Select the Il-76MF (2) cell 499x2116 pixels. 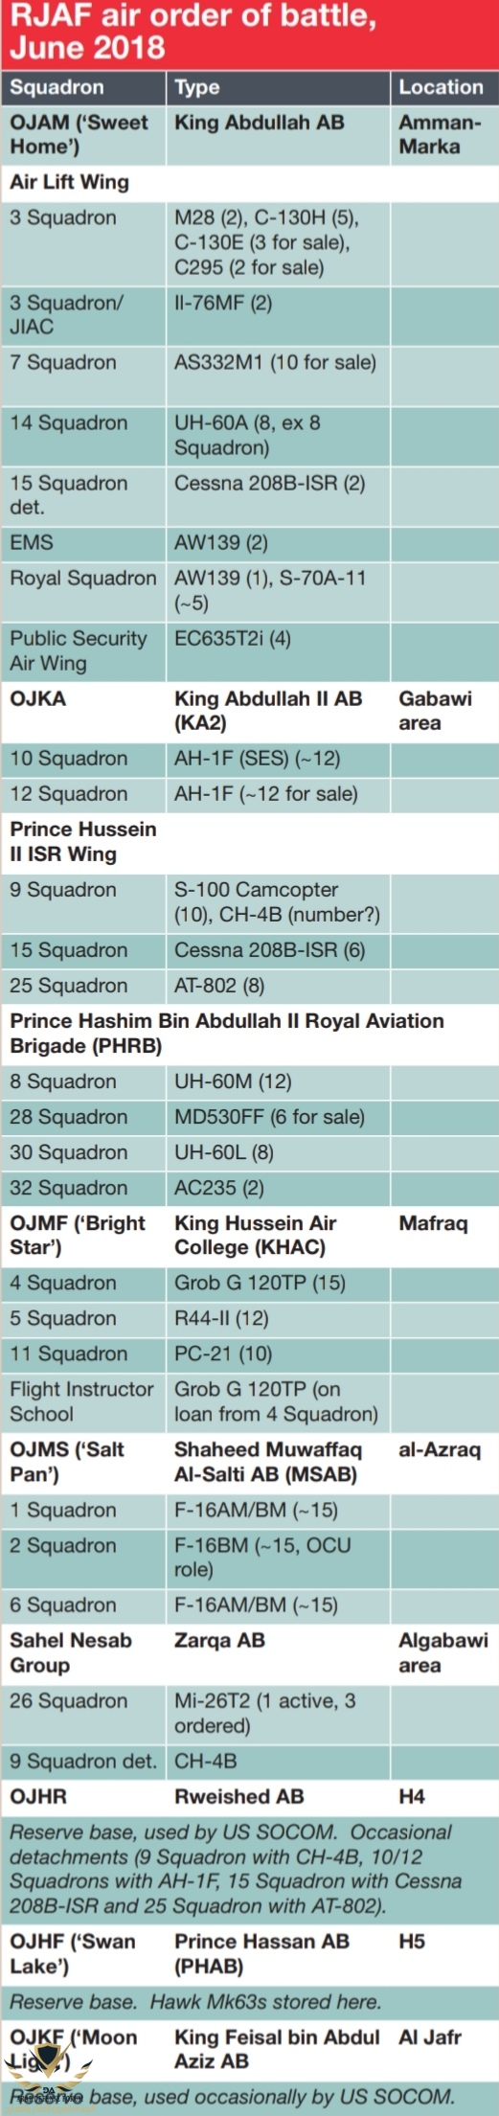[x=223, y=303]
